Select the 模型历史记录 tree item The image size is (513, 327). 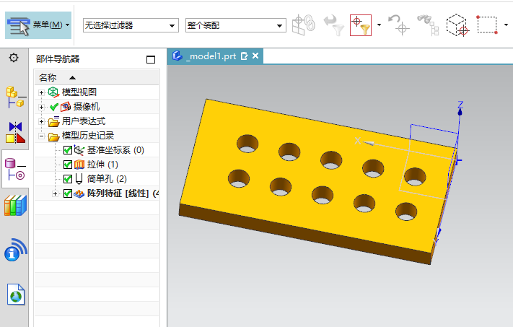88,136
